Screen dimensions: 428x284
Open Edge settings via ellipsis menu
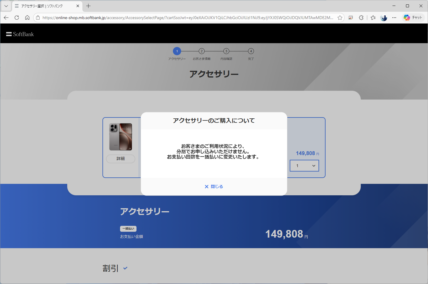pyautogui.click(x=394, y=18)
